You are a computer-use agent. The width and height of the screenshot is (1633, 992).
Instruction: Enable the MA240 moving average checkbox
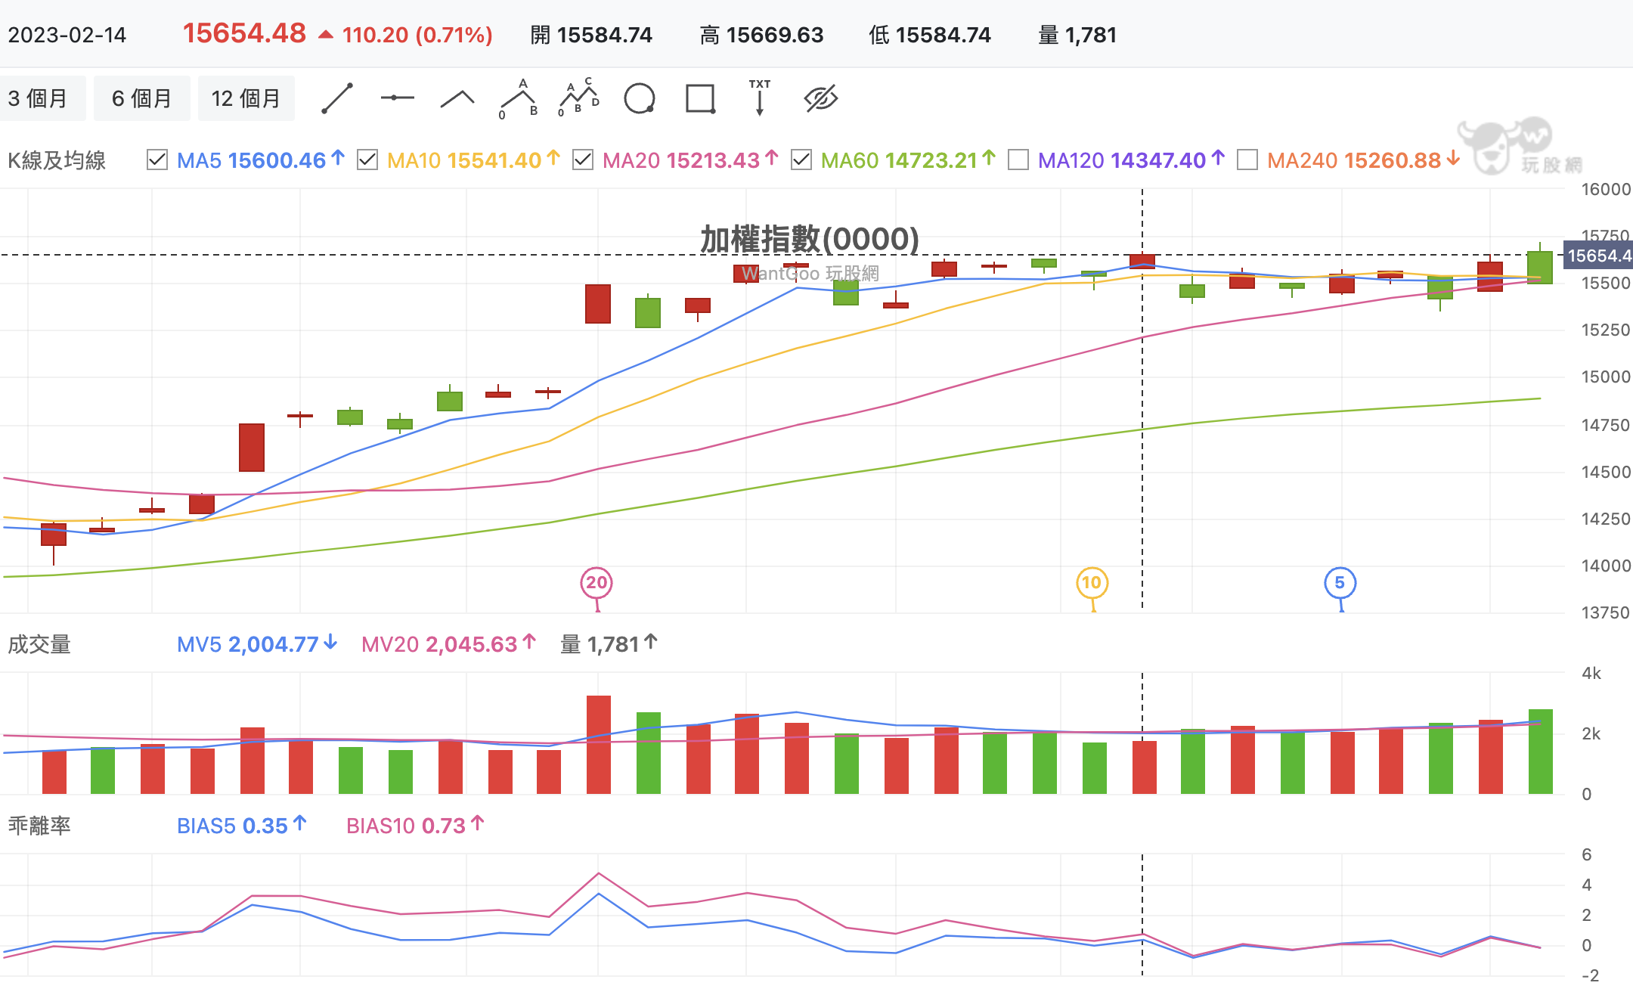tap(1247, 160)
